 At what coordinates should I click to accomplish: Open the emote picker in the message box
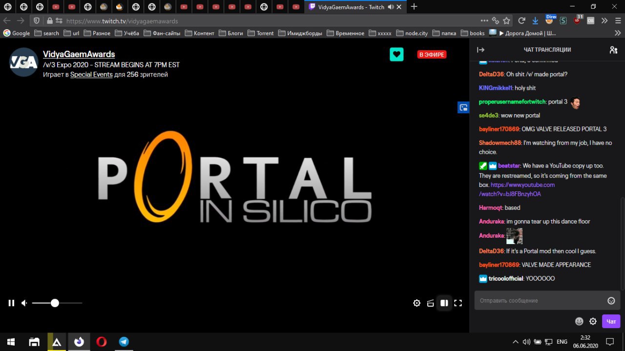tap(611, 301)
